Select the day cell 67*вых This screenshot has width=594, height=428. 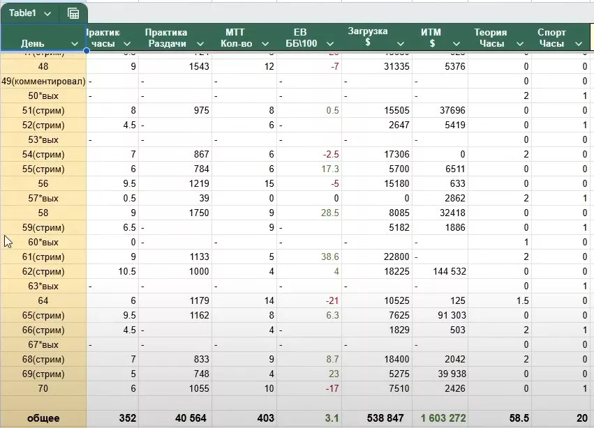point(43,345)
